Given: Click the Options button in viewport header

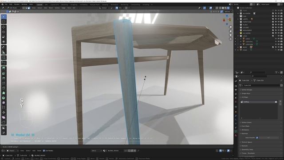Looking at the screenshot, I should click(228, 12).
